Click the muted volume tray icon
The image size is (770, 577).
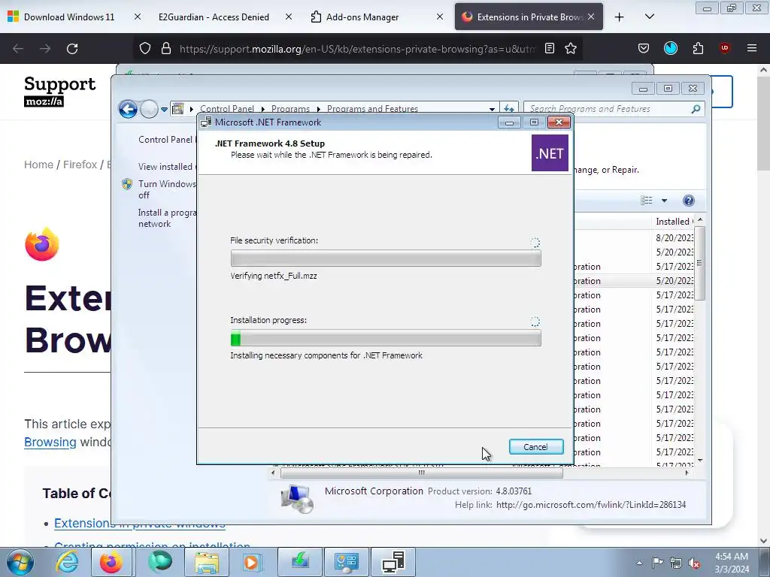coord(694,563)
